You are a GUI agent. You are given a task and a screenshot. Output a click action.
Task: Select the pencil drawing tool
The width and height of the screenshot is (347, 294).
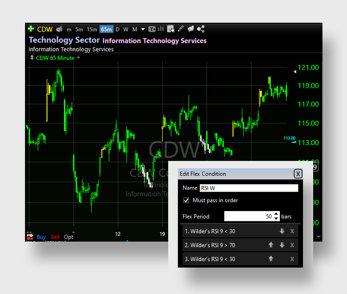click(181, 29)
